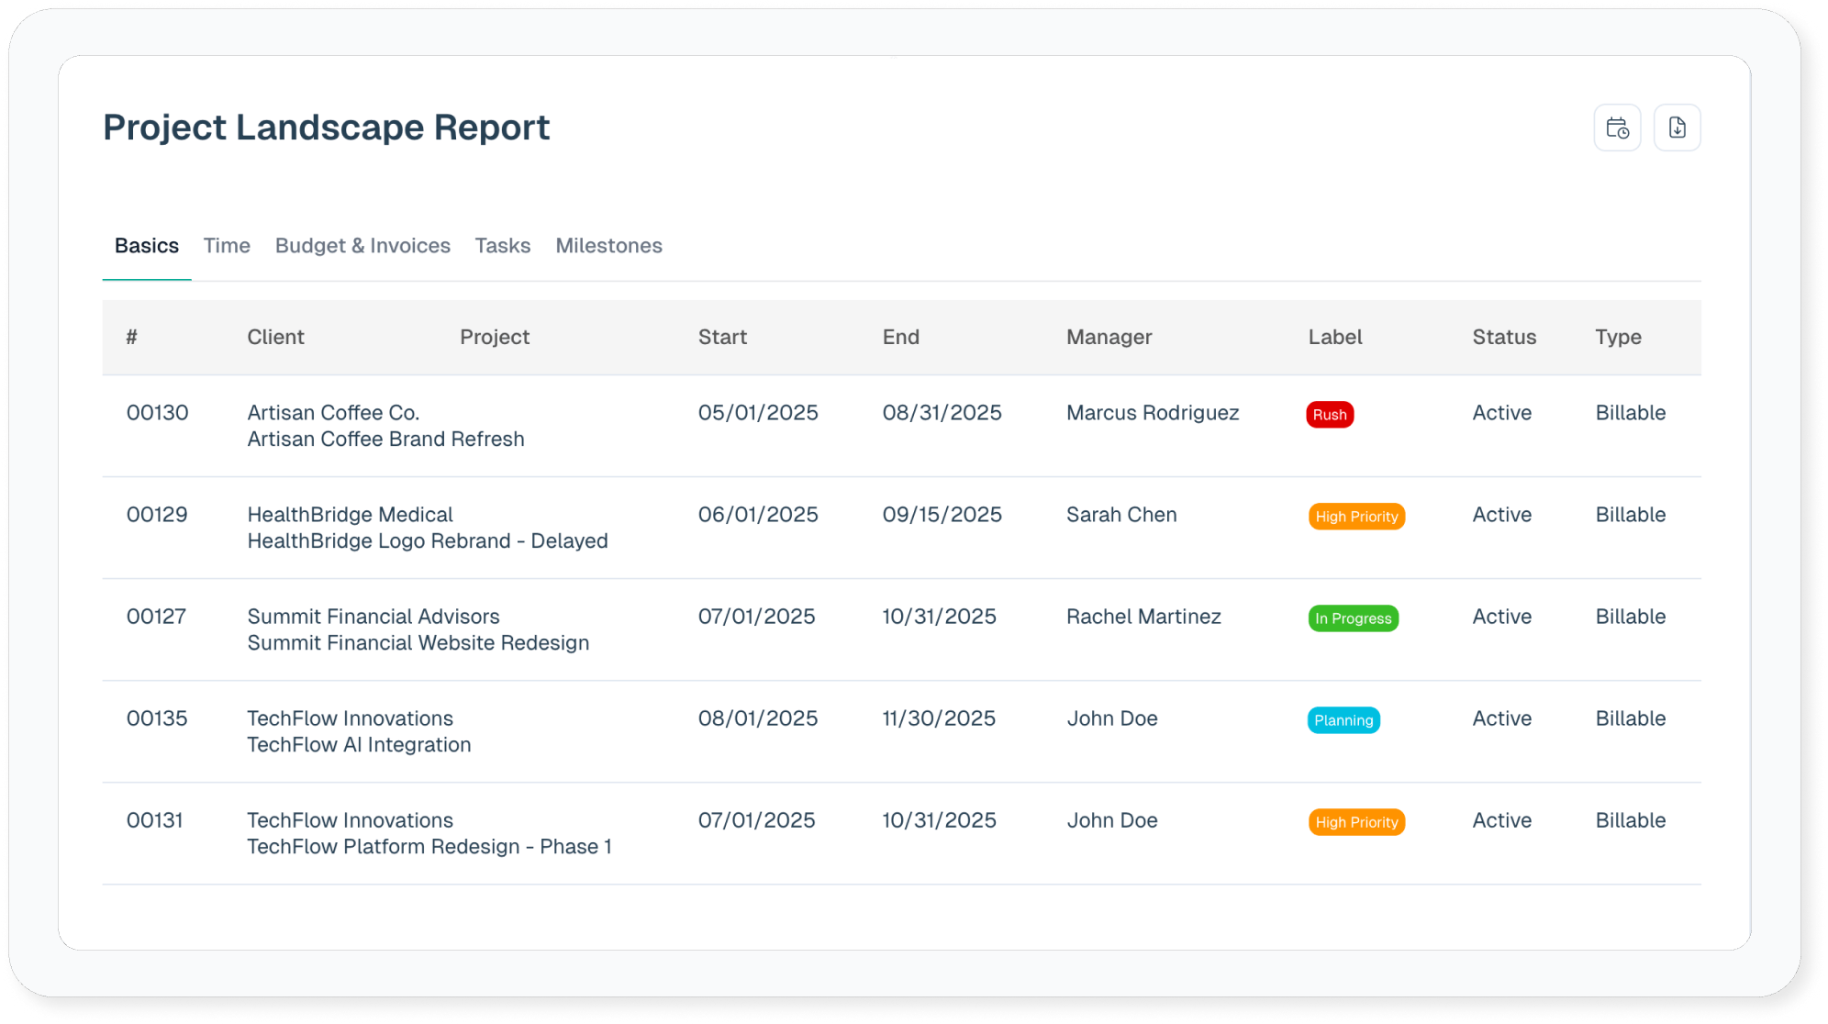1828x1024 pixels.
Task: Switch to the Time tab
Action: coord(227,246)
